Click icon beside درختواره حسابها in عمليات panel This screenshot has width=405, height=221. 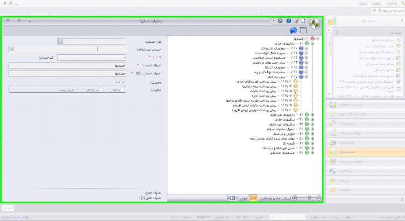398,40
